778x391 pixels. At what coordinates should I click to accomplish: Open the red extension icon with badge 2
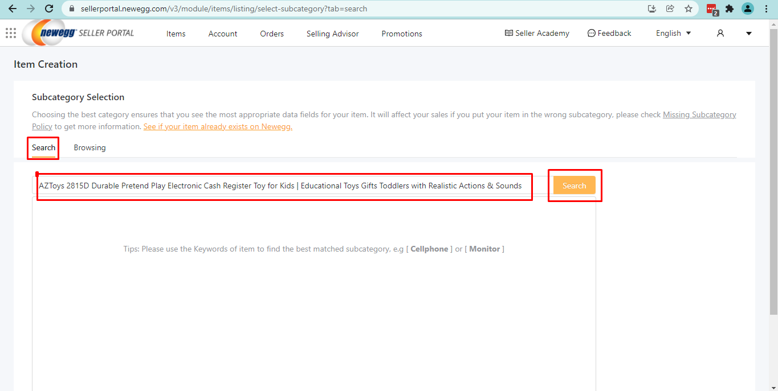[x=712, y=9]
